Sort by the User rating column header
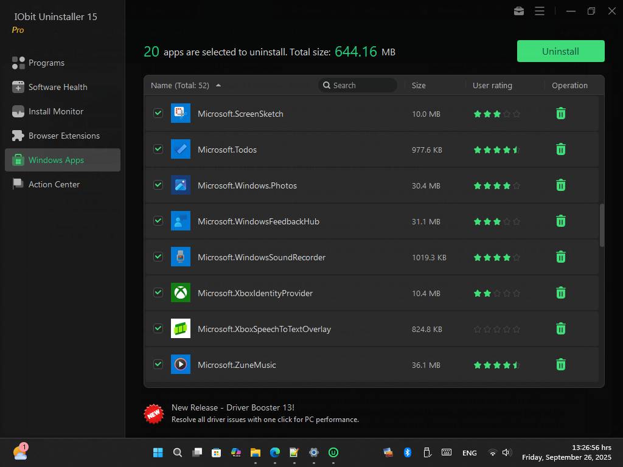Image resolution: width=623 pixels, height=467 pixels. click(492, 85)
